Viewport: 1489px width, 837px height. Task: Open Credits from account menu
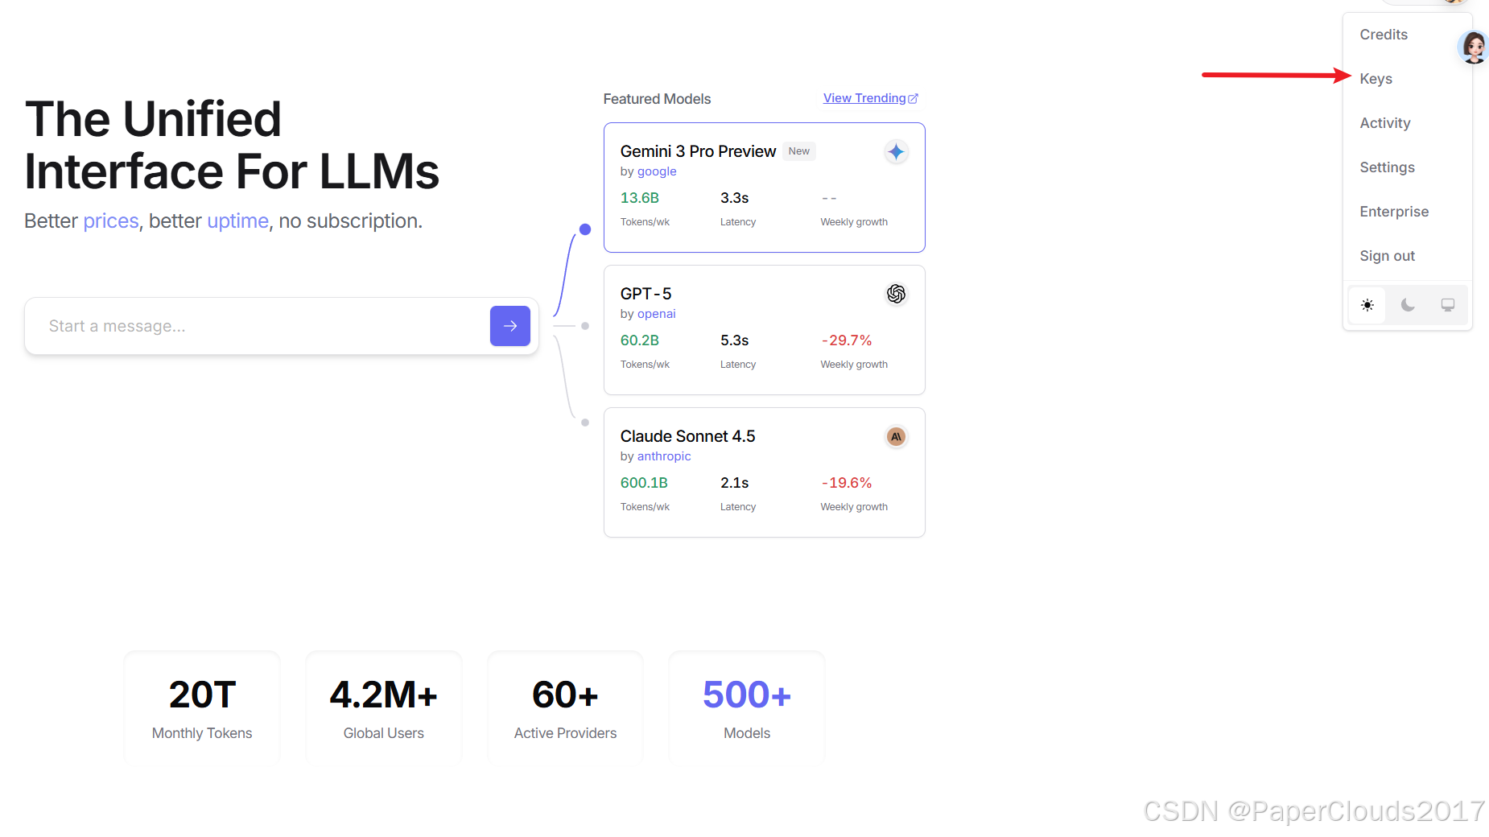[x=1384, y=35]
